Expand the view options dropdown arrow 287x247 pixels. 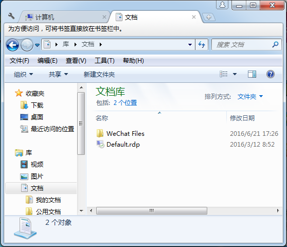[x=235, y=74]
